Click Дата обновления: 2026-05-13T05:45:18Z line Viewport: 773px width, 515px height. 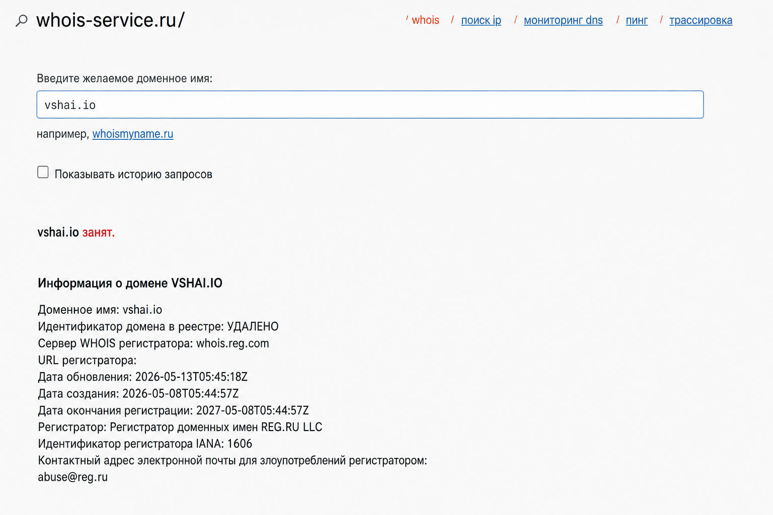[143, 377]
